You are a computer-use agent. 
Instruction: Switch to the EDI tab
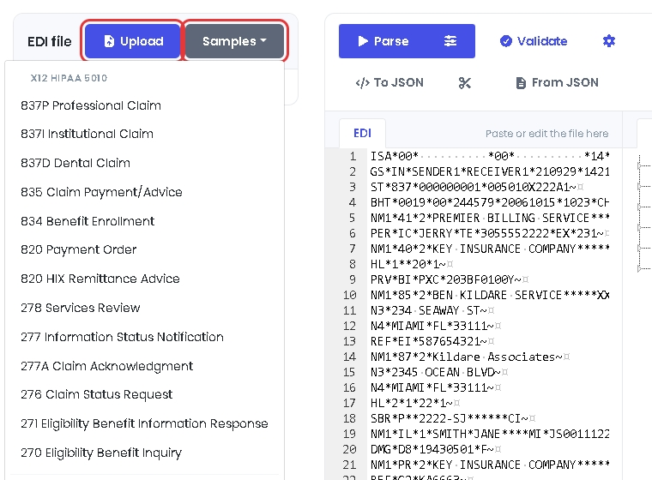click(362, 134)
